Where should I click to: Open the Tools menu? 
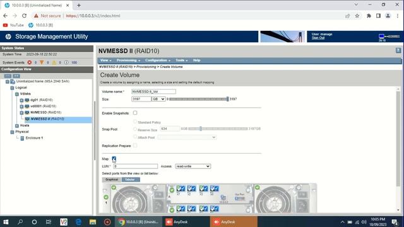182,61
